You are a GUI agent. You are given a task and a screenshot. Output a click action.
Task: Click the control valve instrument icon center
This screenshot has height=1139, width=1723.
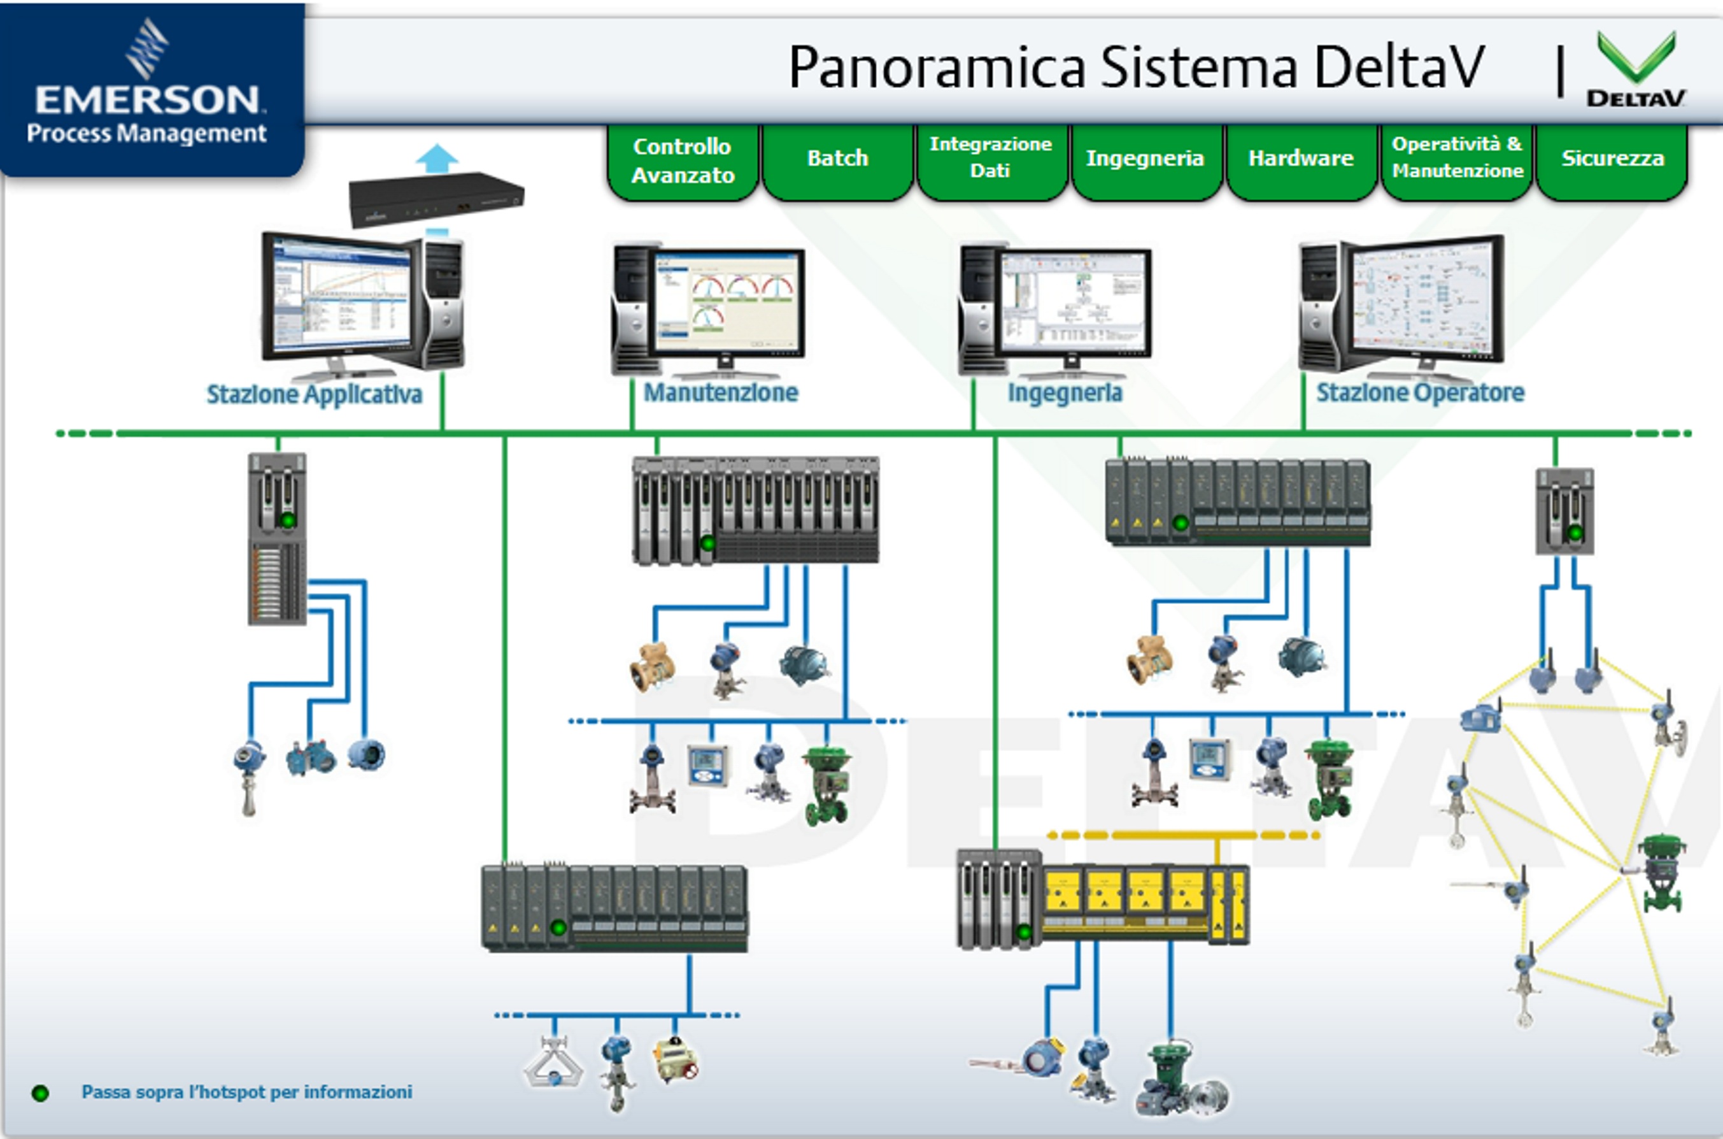[846, 788]
